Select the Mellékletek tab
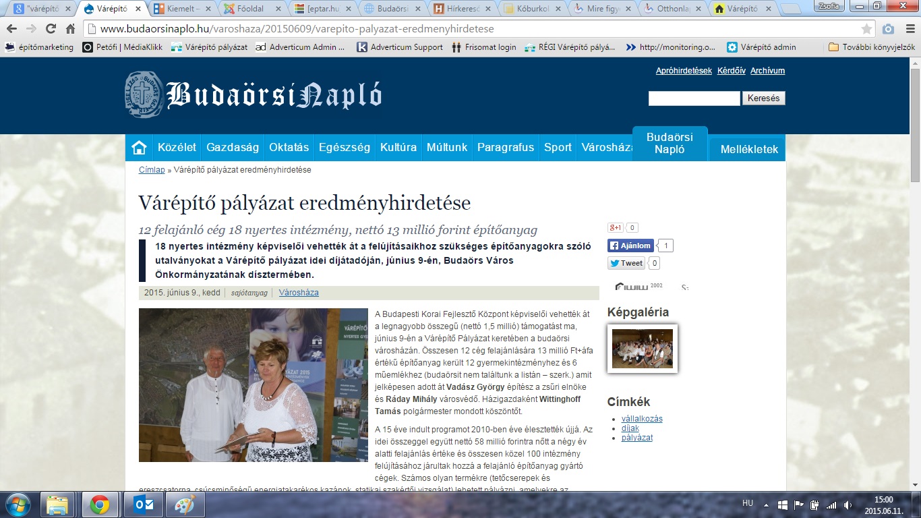 point(748,149)
